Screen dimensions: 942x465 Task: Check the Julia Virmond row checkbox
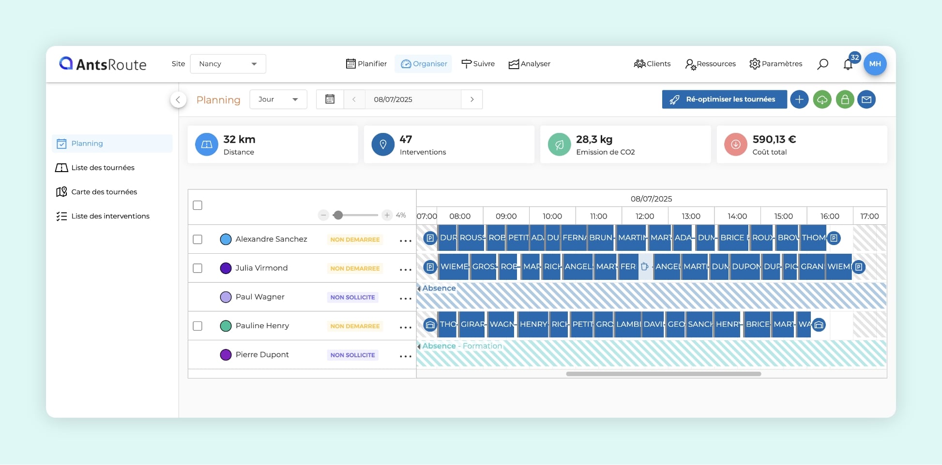[198, 268]
